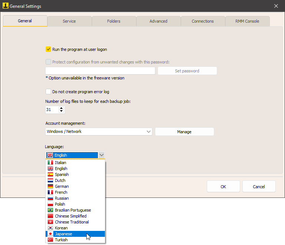
Task: Click the Italian flag icon in language list
Action: click(x=50, y=162)
